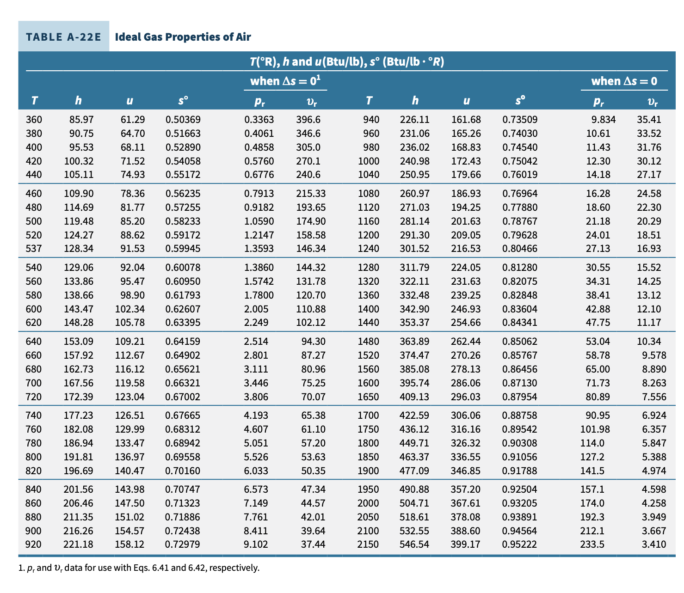
Task: Click h value 201.56 at T 840
Action: [x=79, y=489]
